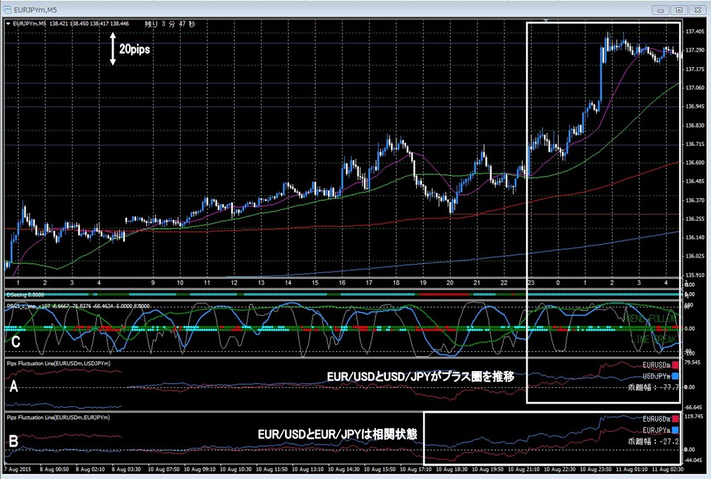Click the USDJPYm legend label
The width and height of the screenshot is (711, 479).
(x=657, y=376)
